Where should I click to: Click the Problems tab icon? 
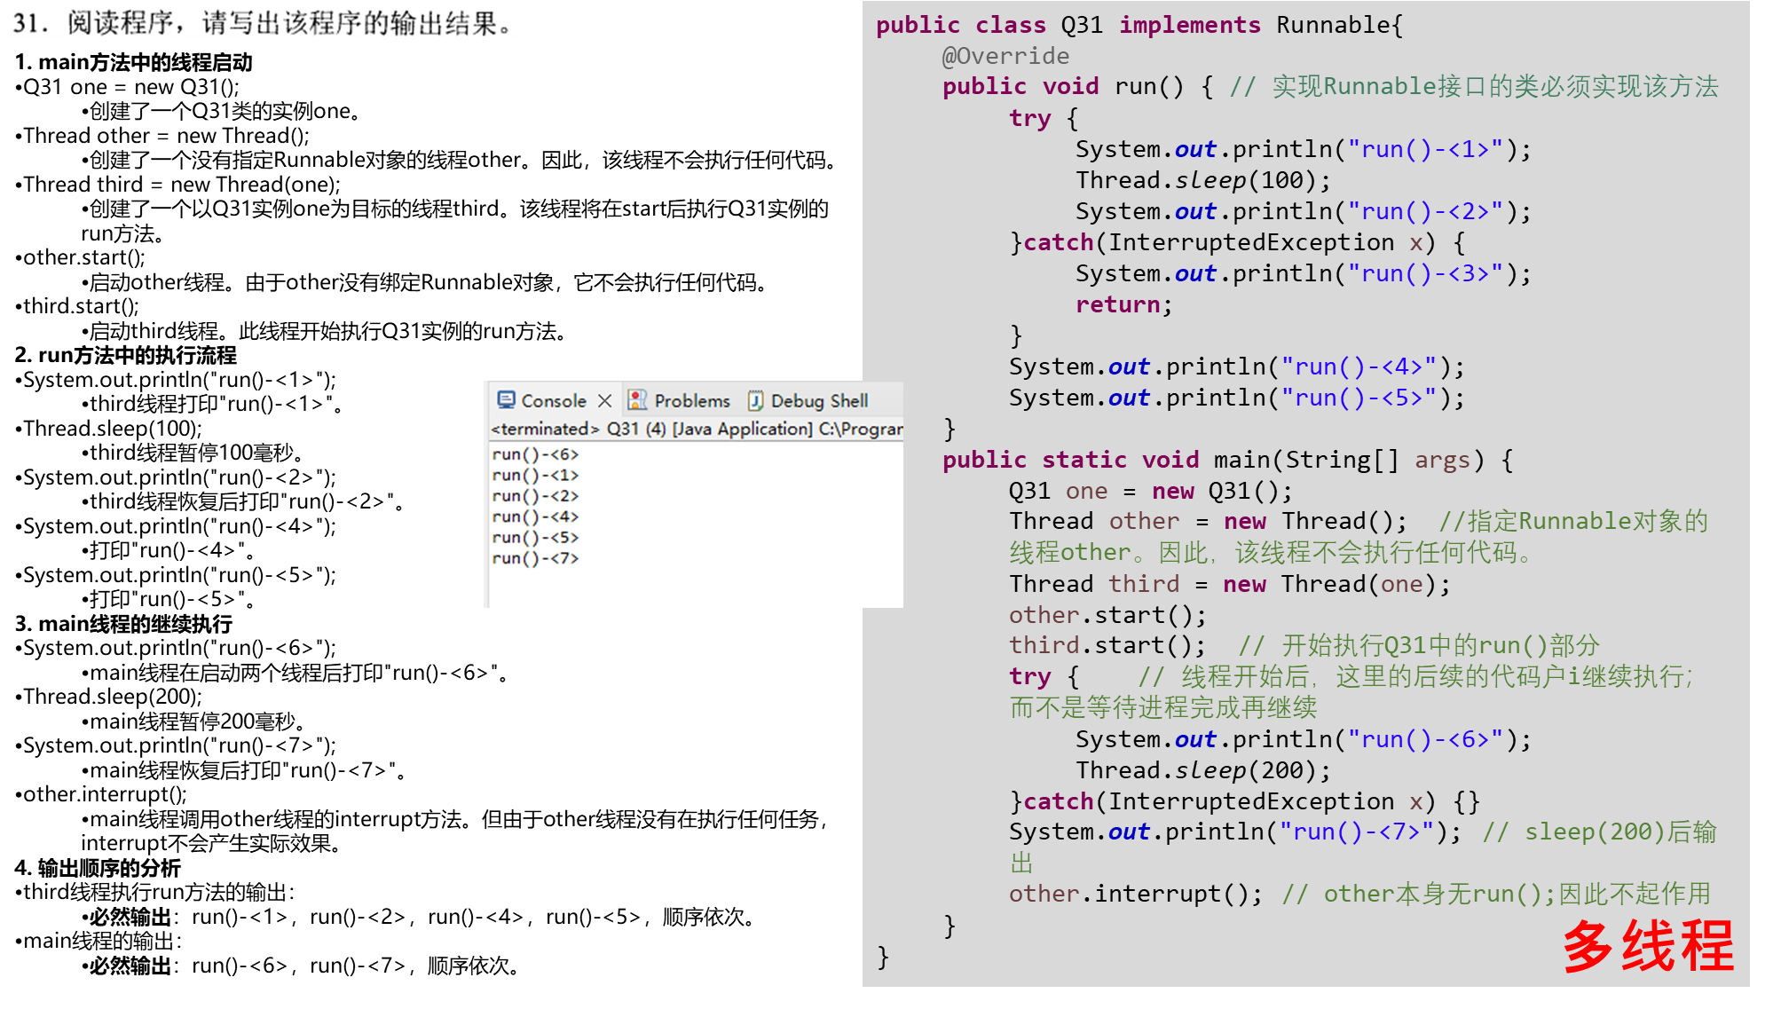pos(636,400)
